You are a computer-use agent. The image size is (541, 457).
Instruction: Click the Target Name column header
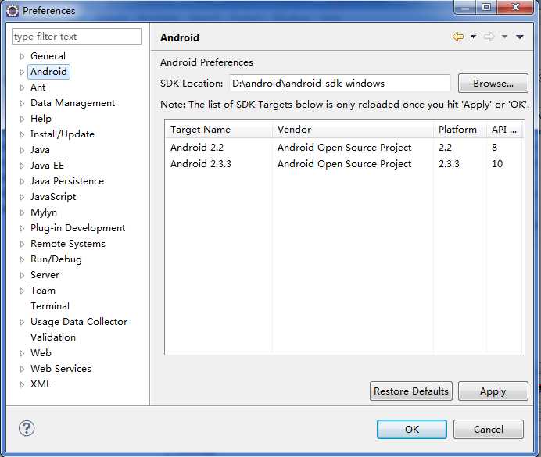coord(219,130)
